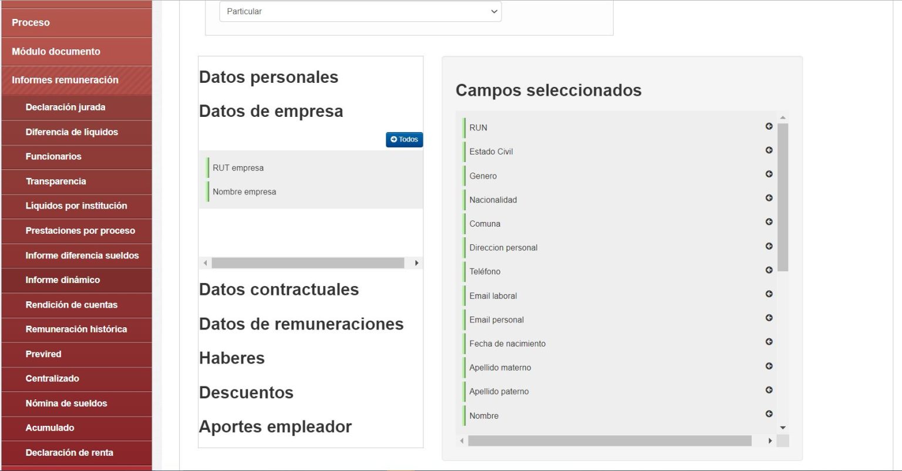Go to Prestaciones por proceso
This screenshot has height=471, width=902.
pyautogui.click(x=76, y=231)
